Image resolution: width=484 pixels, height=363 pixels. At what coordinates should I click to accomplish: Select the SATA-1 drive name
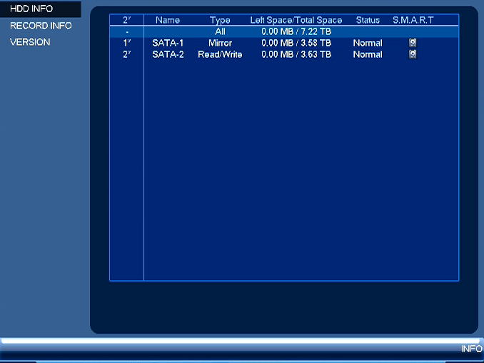[168, 43]
